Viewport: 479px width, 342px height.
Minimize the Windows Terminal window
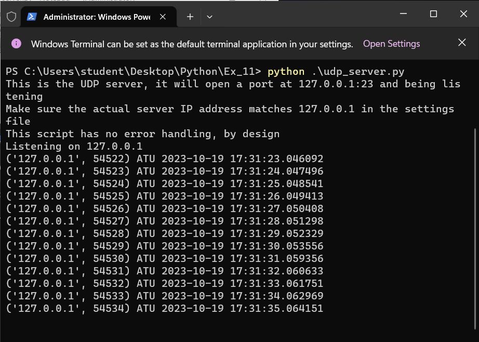coord(404,14)
